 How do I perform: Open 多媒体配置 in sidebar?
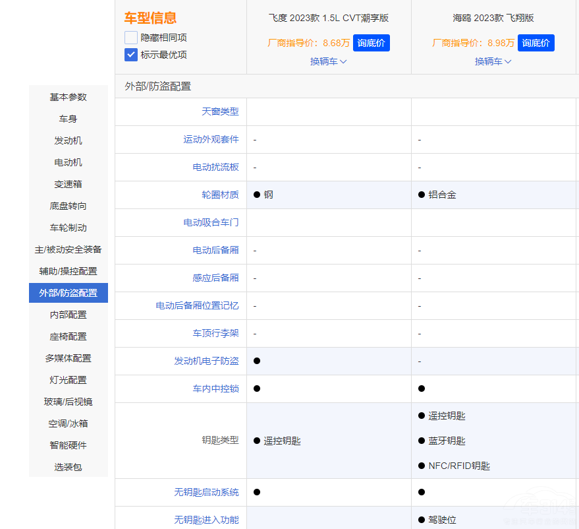(x=69, y=358)
